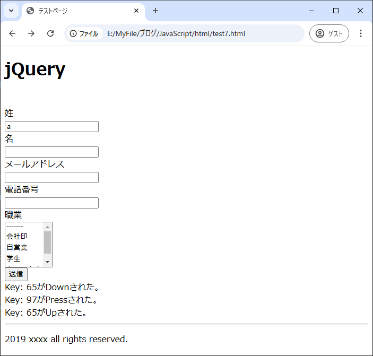Viewport: 373px width, 356px height.
Task: Click the 姓 text field containing 'a'
Action: point(51,126)
